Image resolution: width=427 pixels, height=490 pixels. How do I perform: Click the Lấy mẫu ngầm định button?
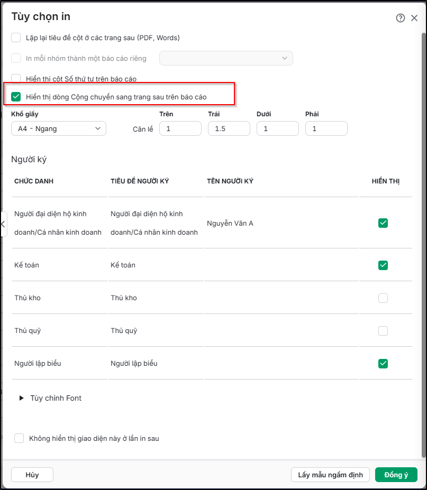click(330, 475)
